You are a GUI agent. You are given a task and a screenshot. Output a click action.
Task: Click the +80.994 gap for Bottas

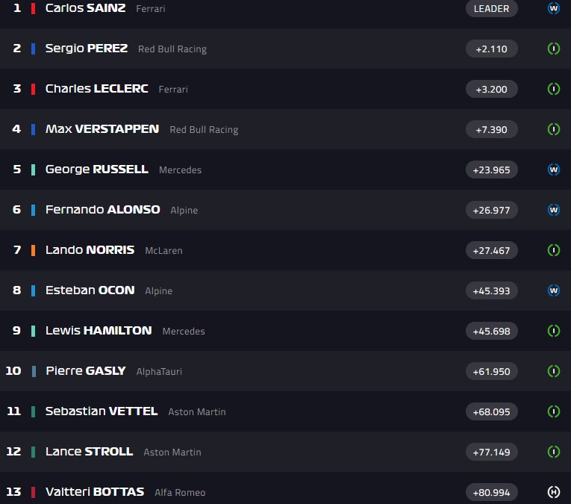point(492,492)
